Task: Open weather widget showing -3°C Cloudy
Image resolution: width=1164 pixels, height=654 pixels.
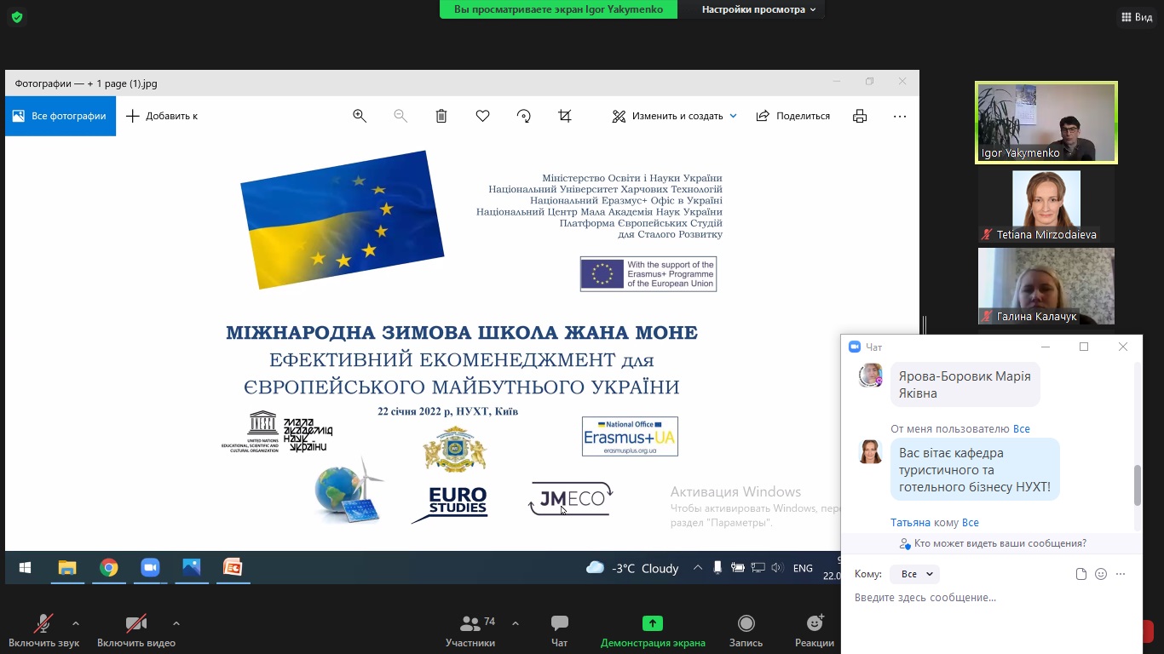Action: click(632, 568)
